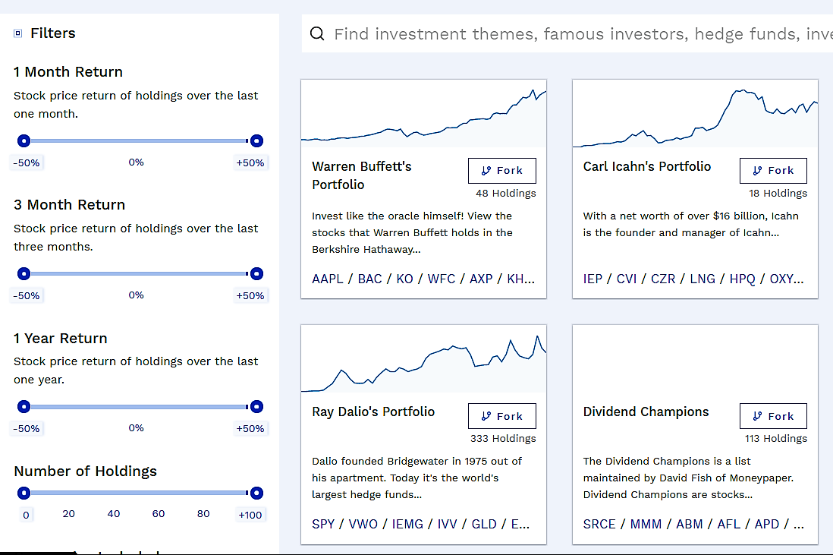Image resolution: width=833 pixels, height=555 pixels.
Task: Click 1 Month Return minimum slider handle
Action: (24, 141)
